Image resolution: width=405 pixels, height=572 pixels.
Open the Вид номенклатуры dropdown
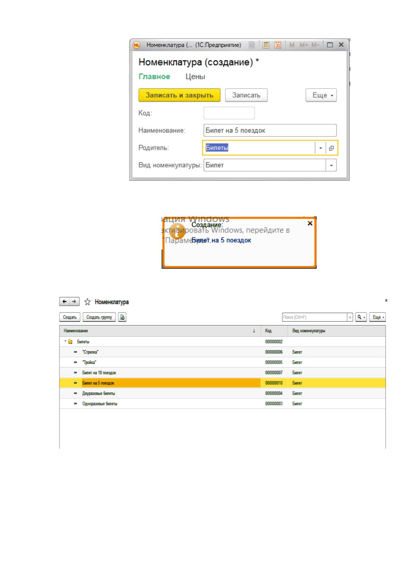(x=331, y=165)
